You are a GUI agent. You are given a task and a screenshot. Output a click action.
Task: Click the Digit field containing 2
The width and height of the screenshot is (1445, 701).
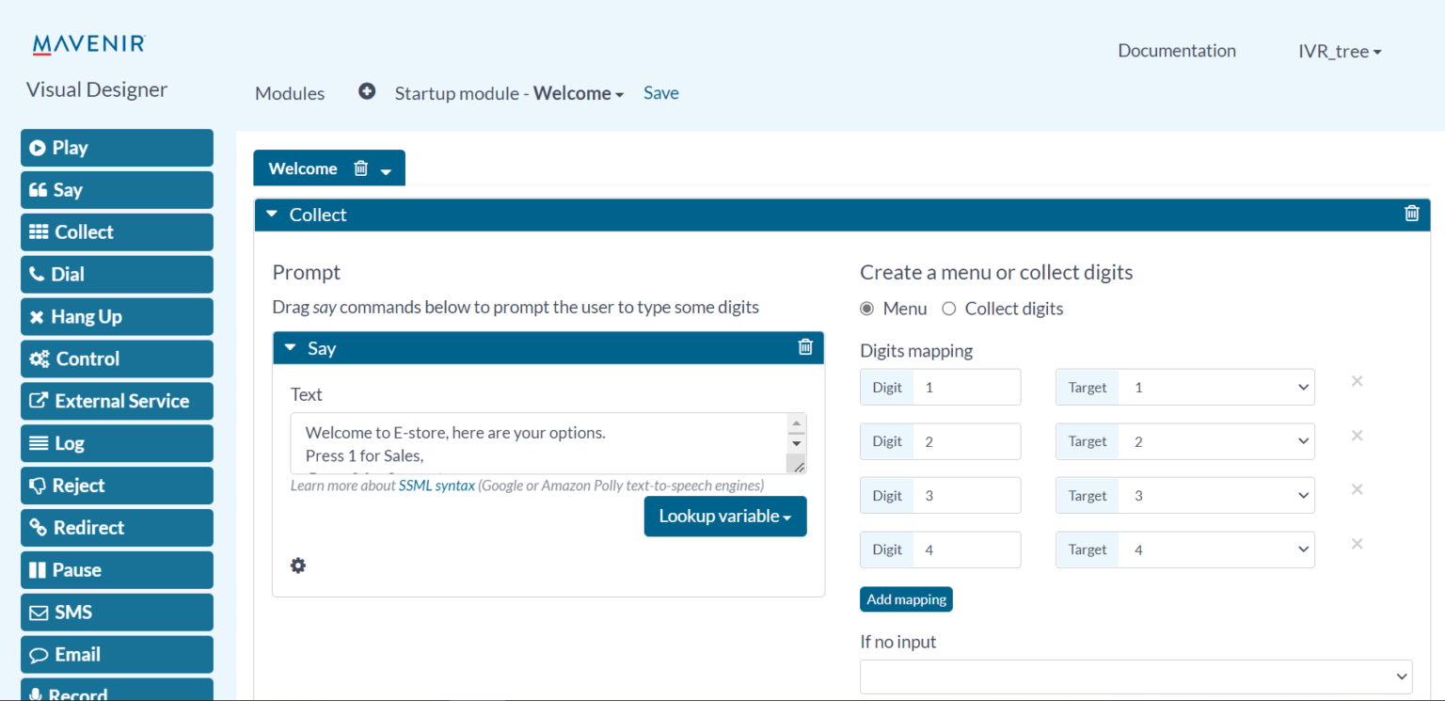point(967,441)
